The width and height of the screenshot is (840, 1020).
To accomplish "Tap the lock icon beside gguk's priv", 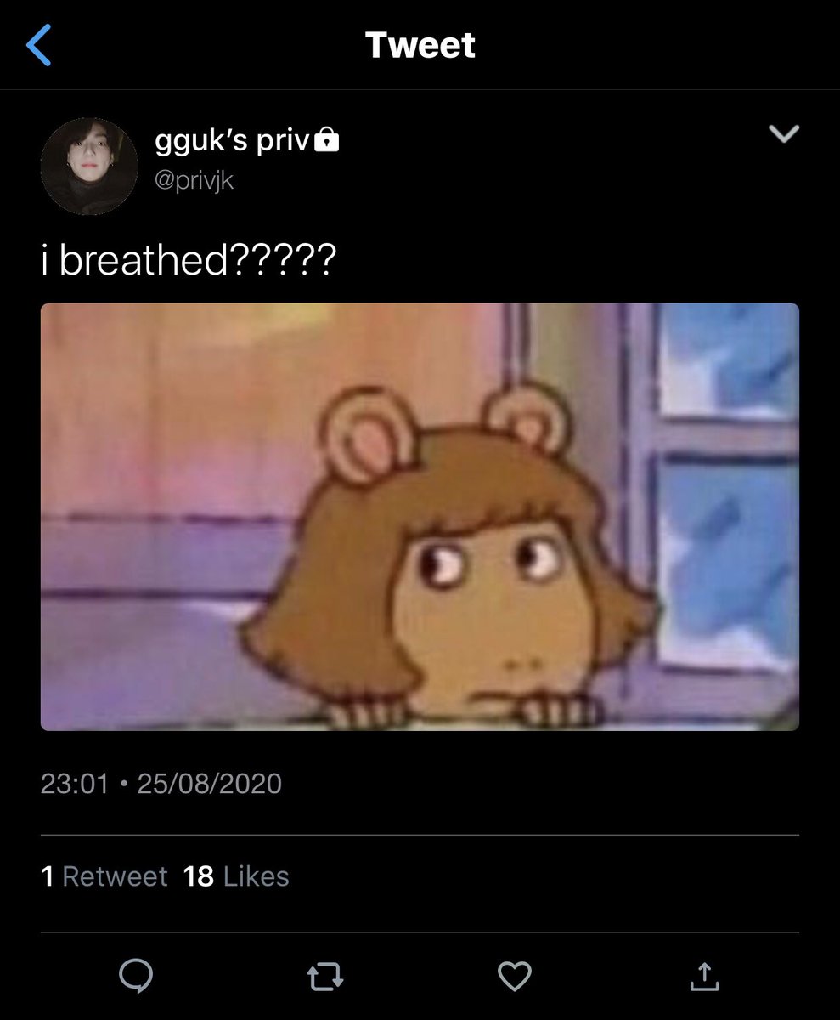I will tap(327, 140).
